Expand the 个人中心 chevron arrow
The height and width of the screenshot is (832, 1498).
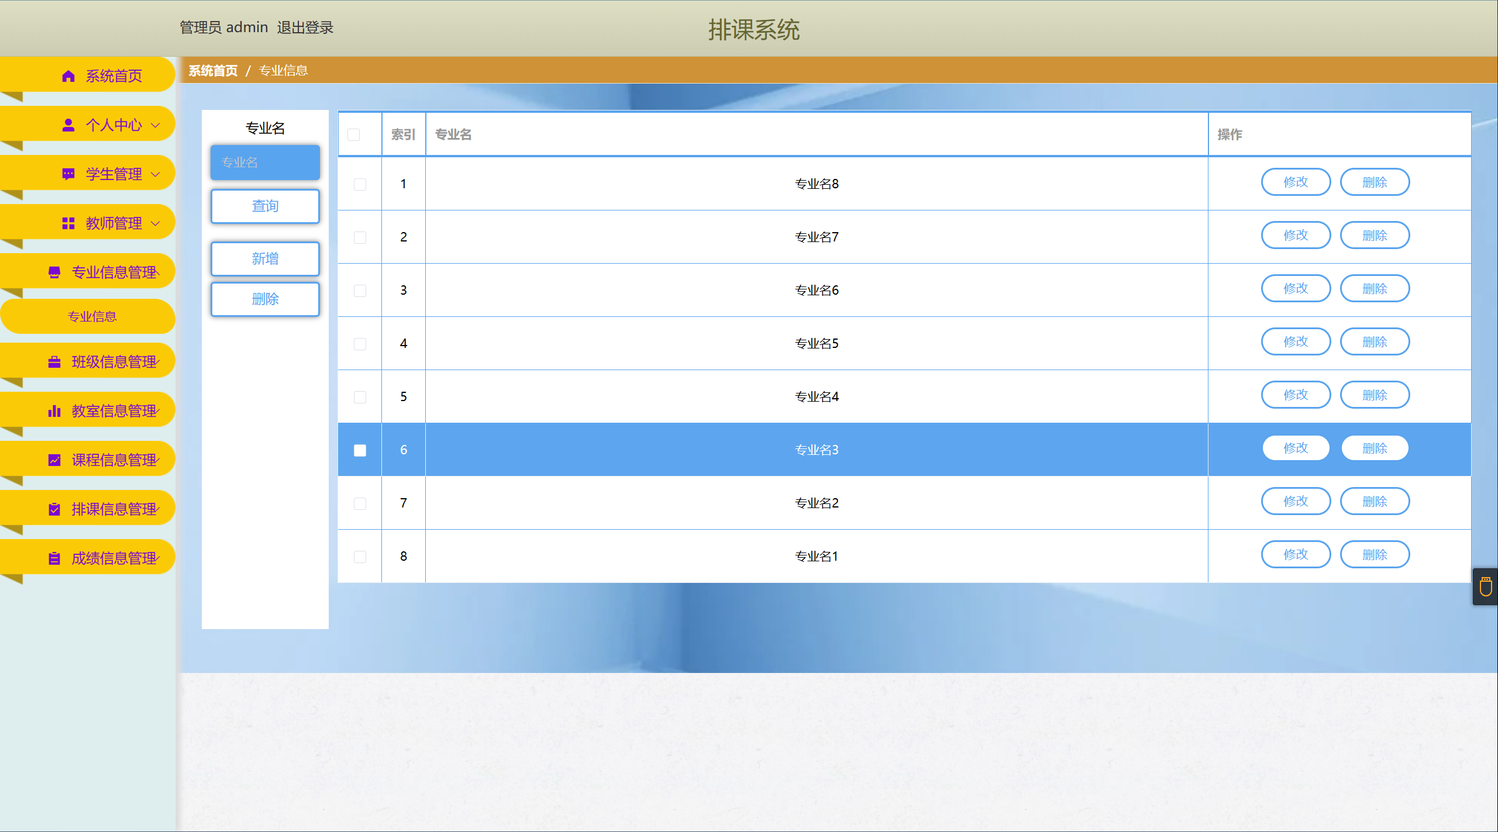[156, 125]
